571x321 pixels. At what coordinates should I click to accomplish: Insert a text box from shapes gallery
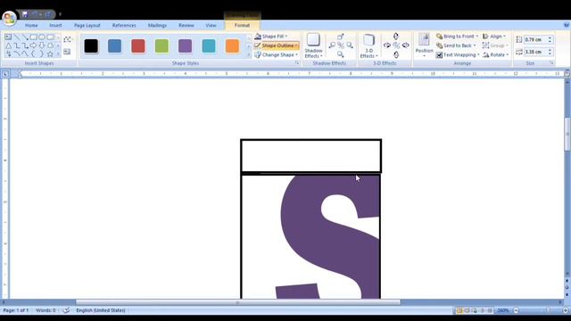8,37
